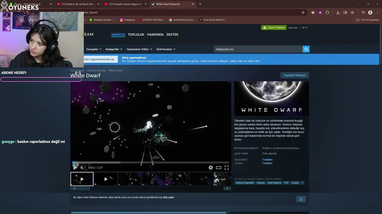The image size is (382, 214).
Task: Open the DESTEK support page
Action: (x=172, y=34)
